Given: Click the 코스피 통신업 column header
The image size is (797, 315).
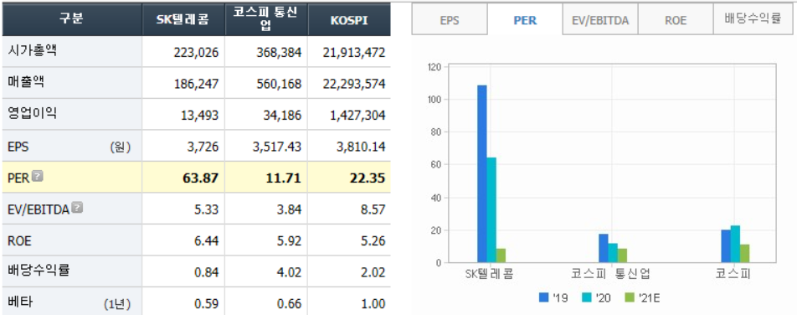Looking at the screenshot, I should [x=266, y=20].
